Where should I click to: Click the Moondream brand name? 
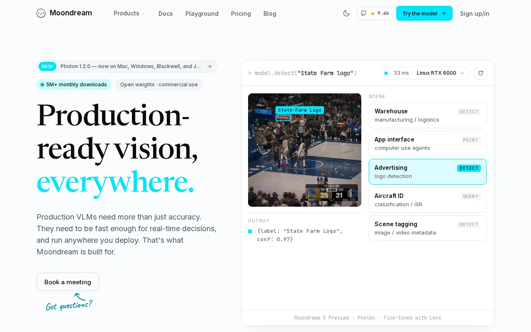coord(71,13)
